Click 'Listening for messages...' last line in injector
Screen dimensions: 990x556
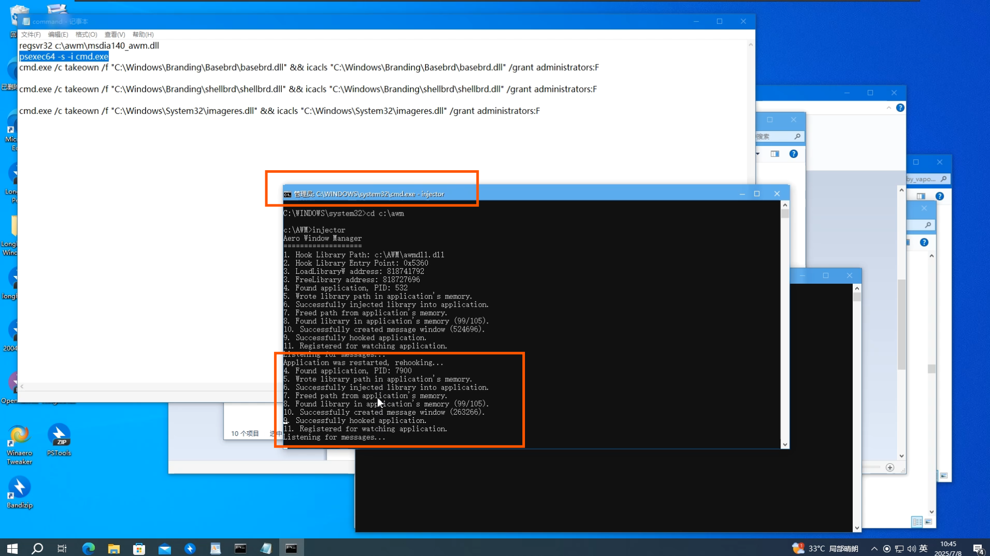point(334,437)
